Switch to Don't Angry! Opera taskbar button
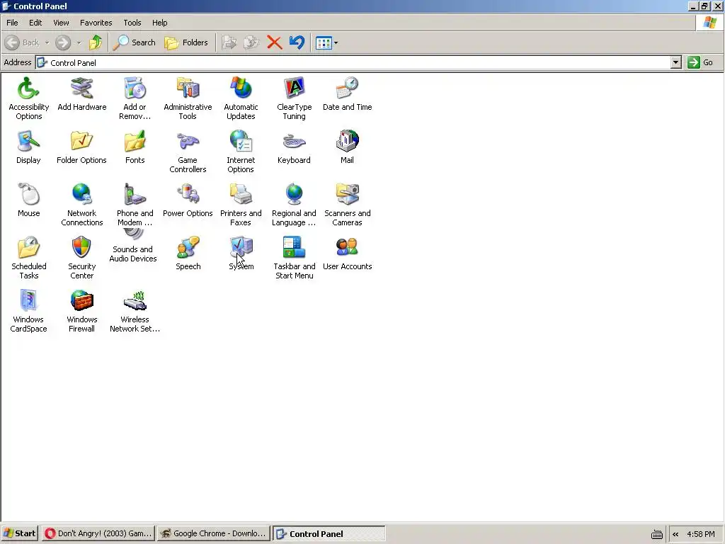This screenshot has height=544, width=725. coord(98,533)
